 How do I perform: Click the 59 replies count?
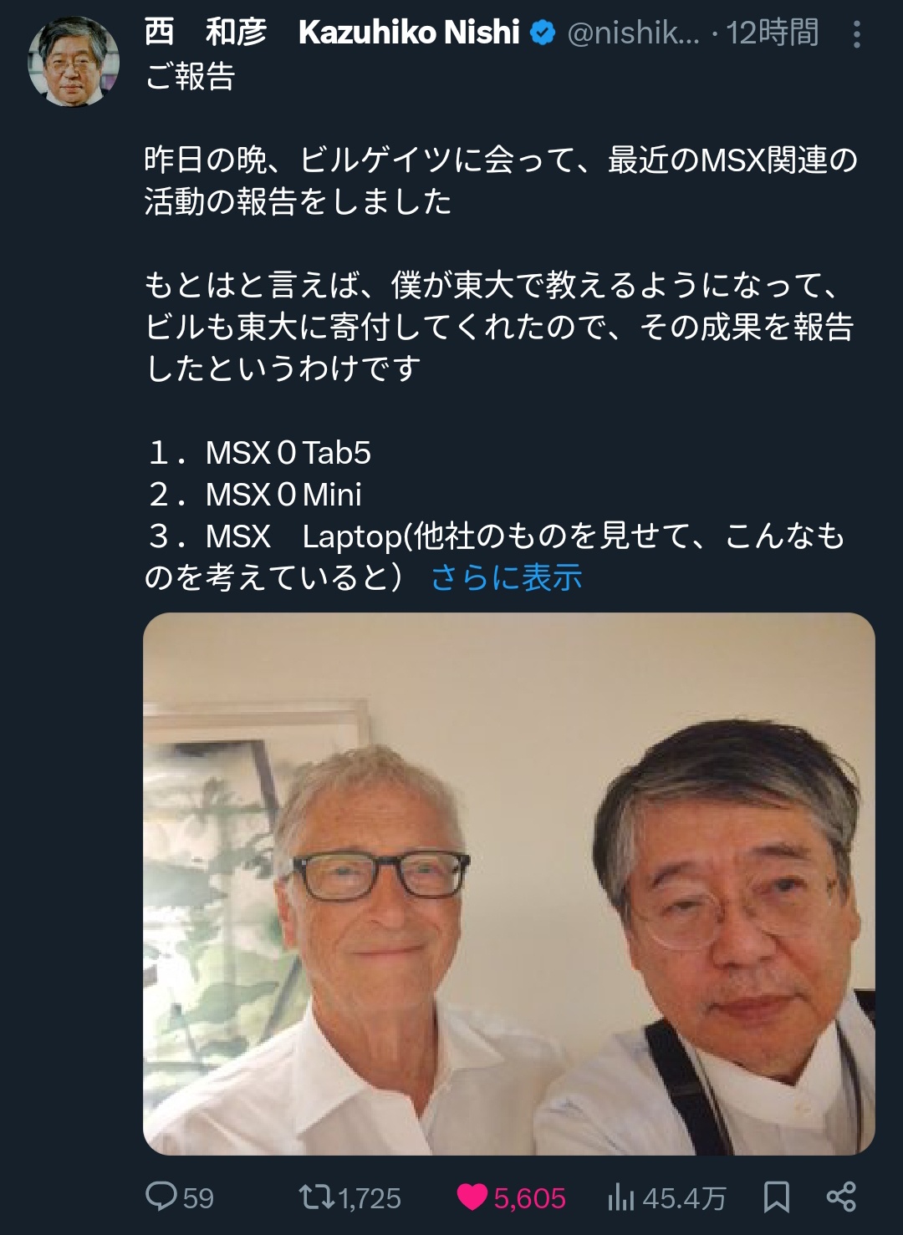[x=198, y=1198]
